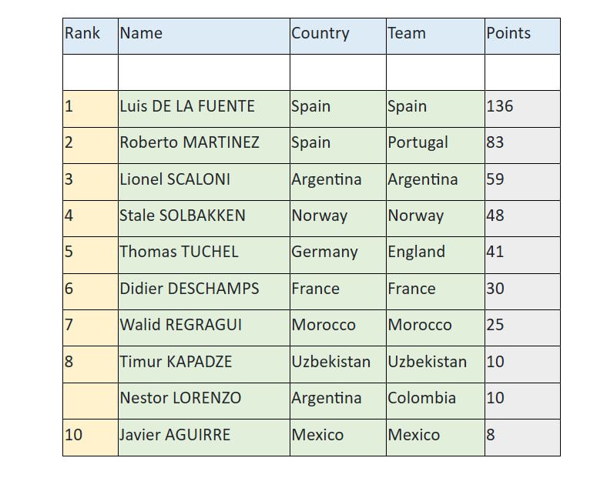This screenshot has width=607, height=478.
Task: Click the Country column header
Action: tap(337, 34)
